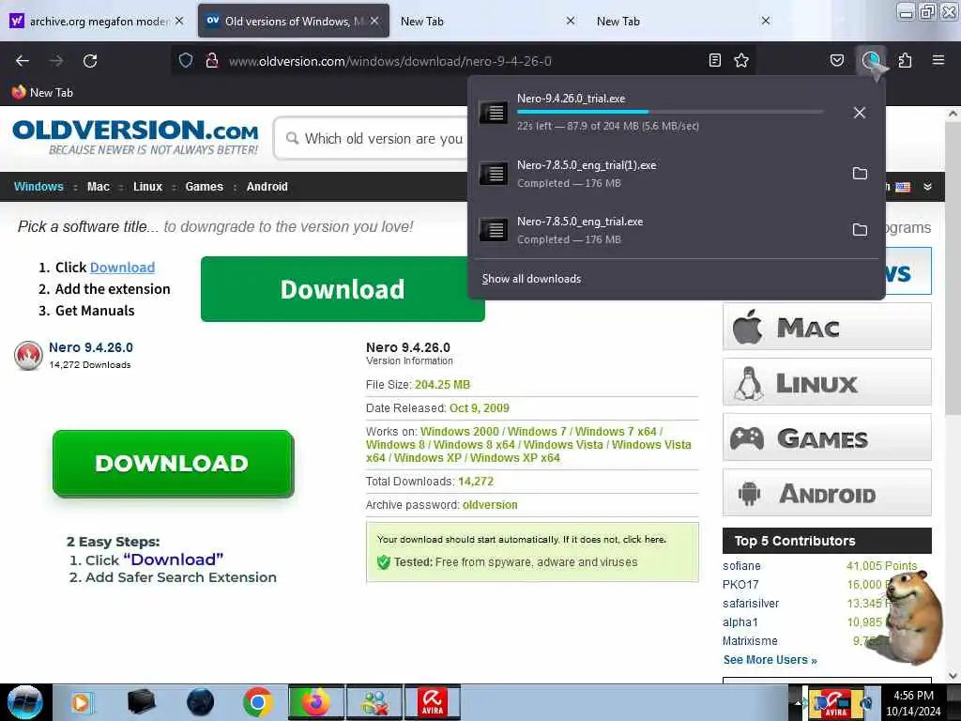
Task: Open the Android category button
Action: (x=827, y=493)
